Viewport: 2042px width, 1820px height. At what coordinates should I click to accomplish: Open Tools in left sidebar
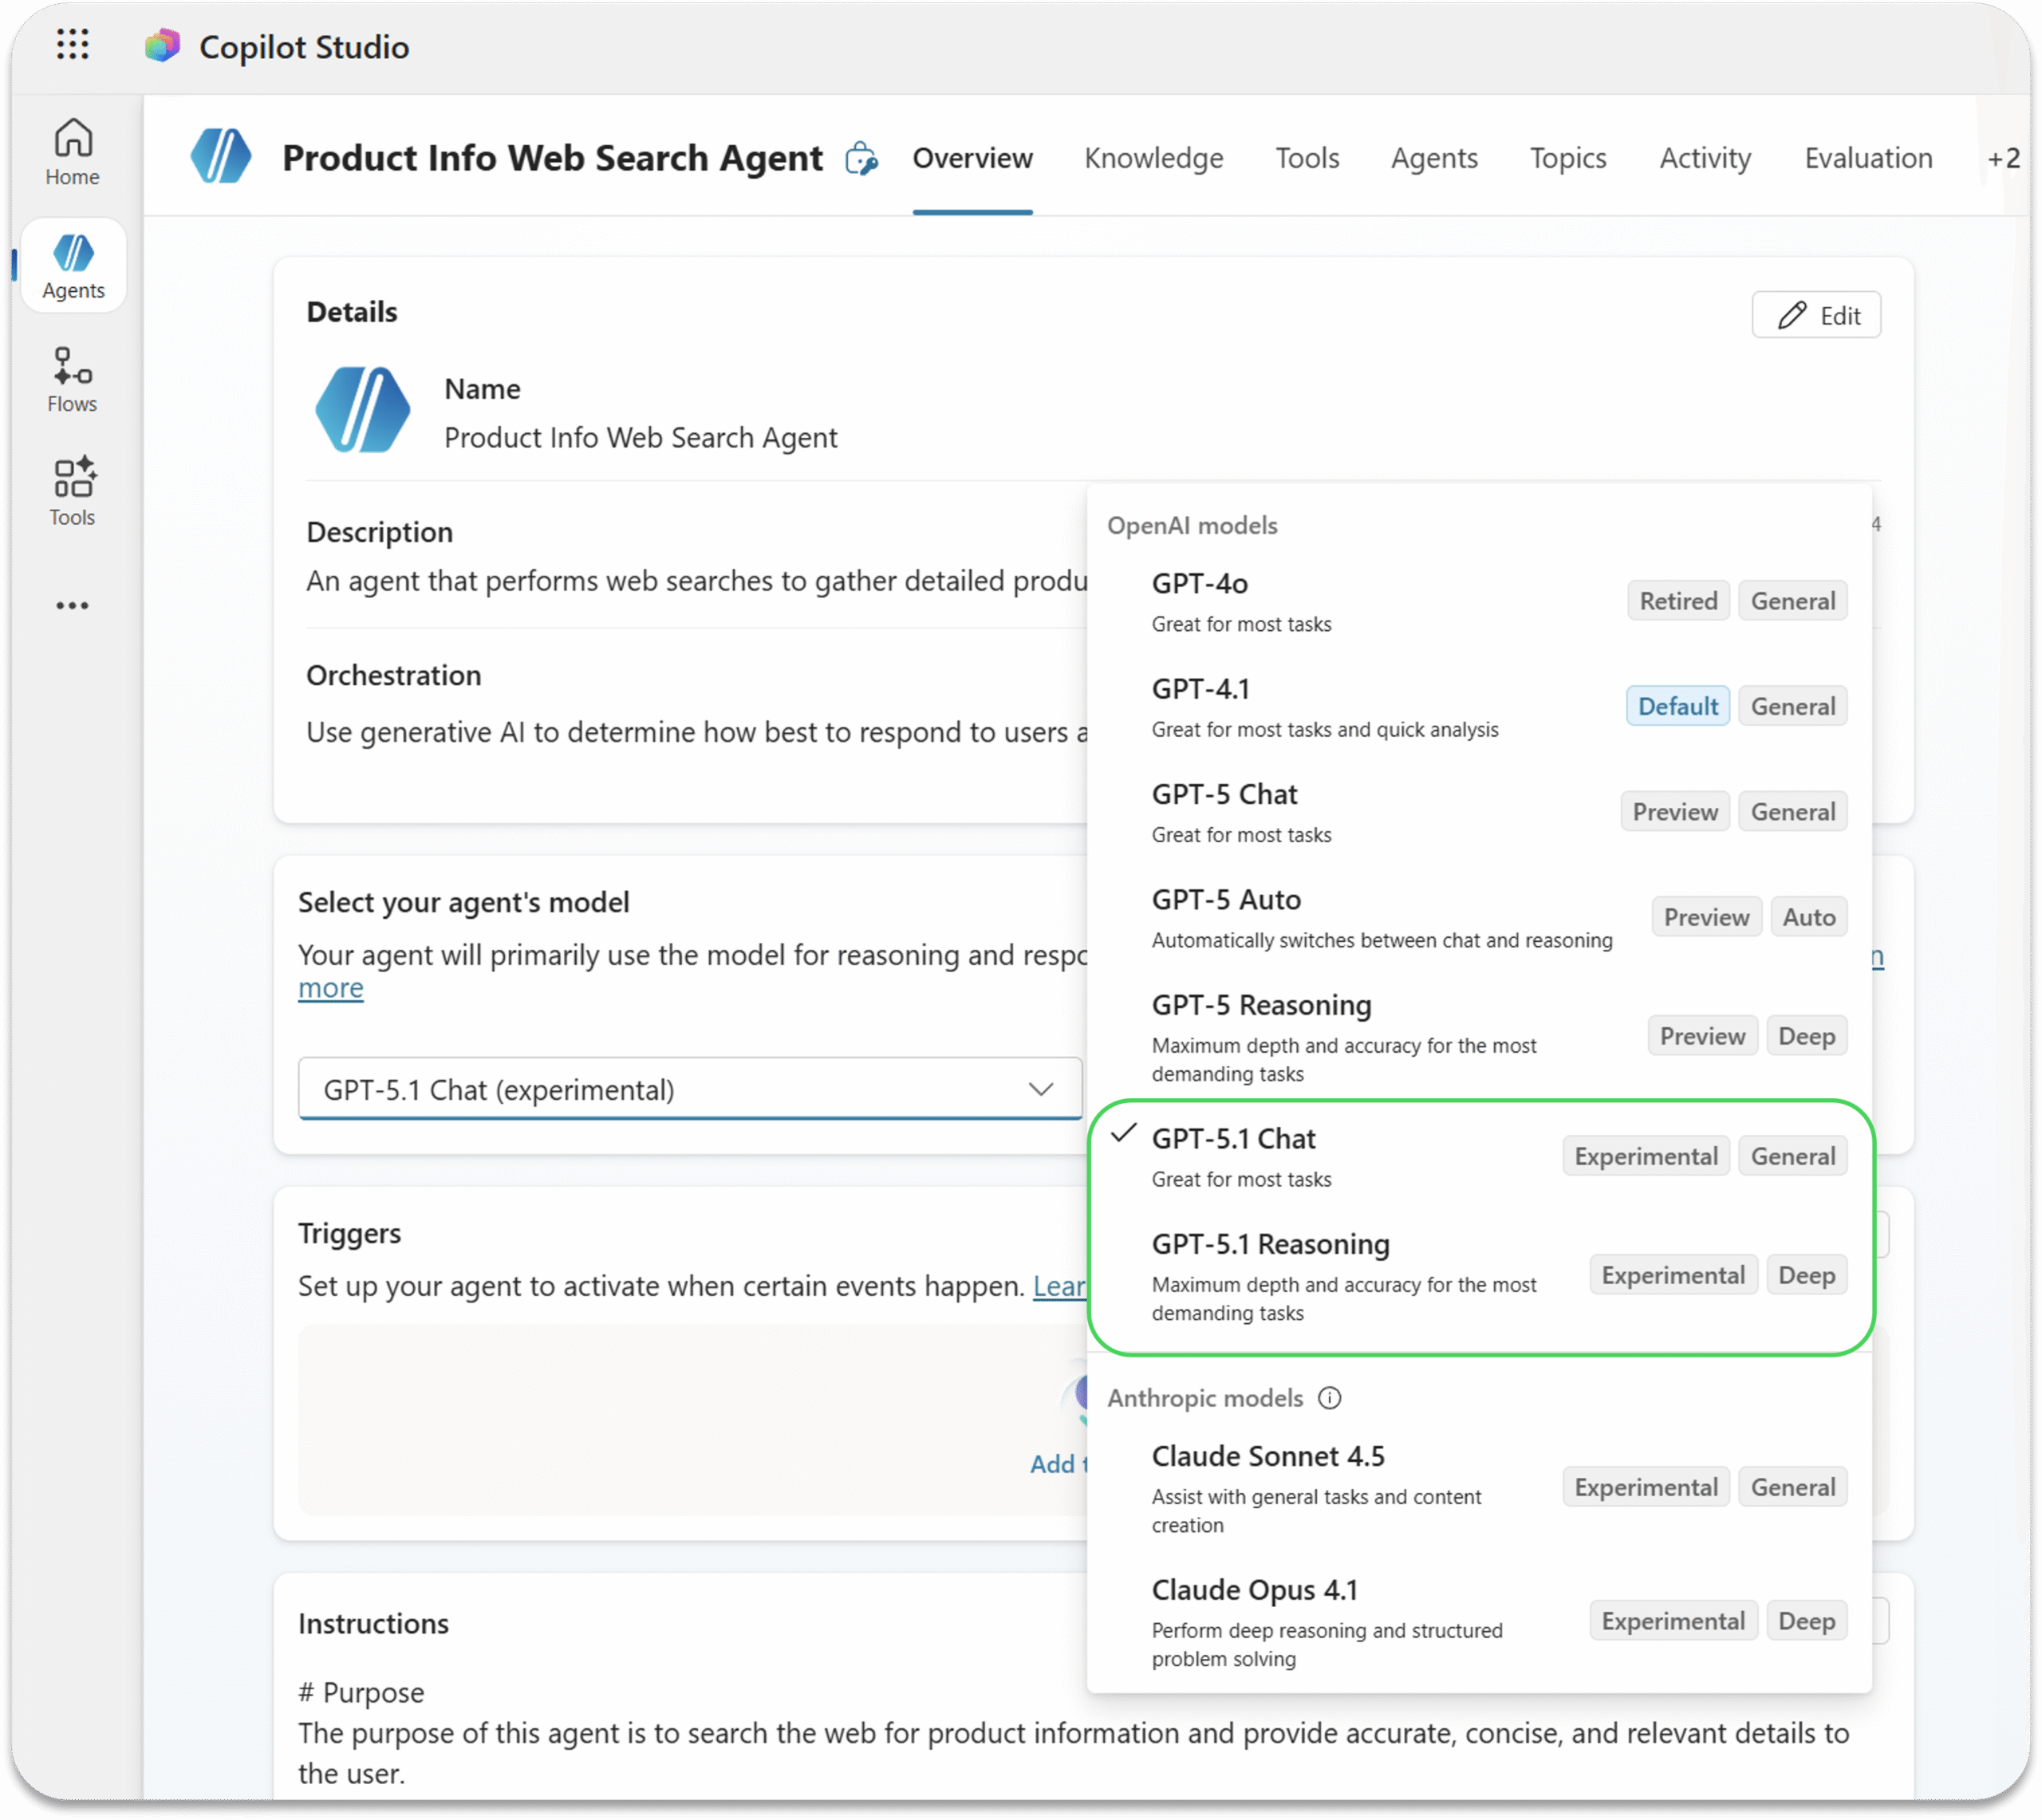coord(72,492)
